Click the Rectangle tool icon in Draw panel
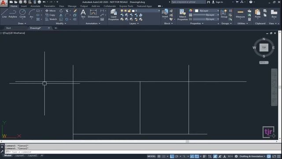282x159 pixels. [x=38, y=11]
